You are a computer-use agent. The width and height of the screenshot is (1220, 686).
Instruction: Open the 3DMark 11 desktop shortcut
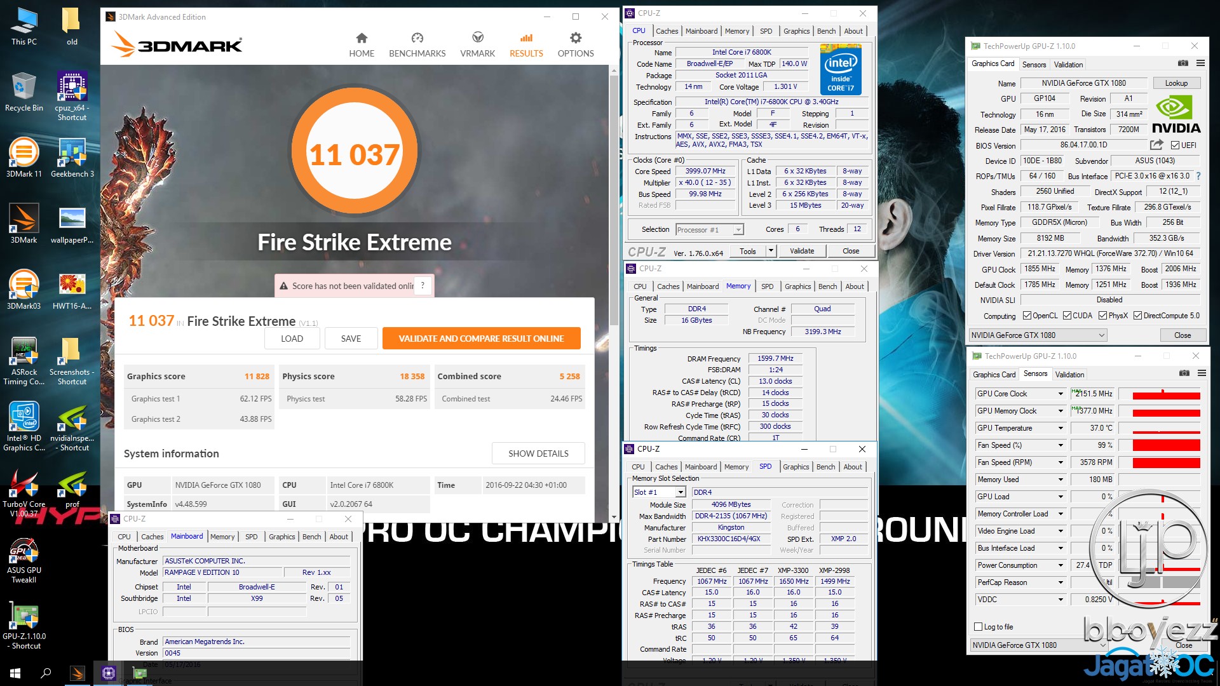[24, 158]
